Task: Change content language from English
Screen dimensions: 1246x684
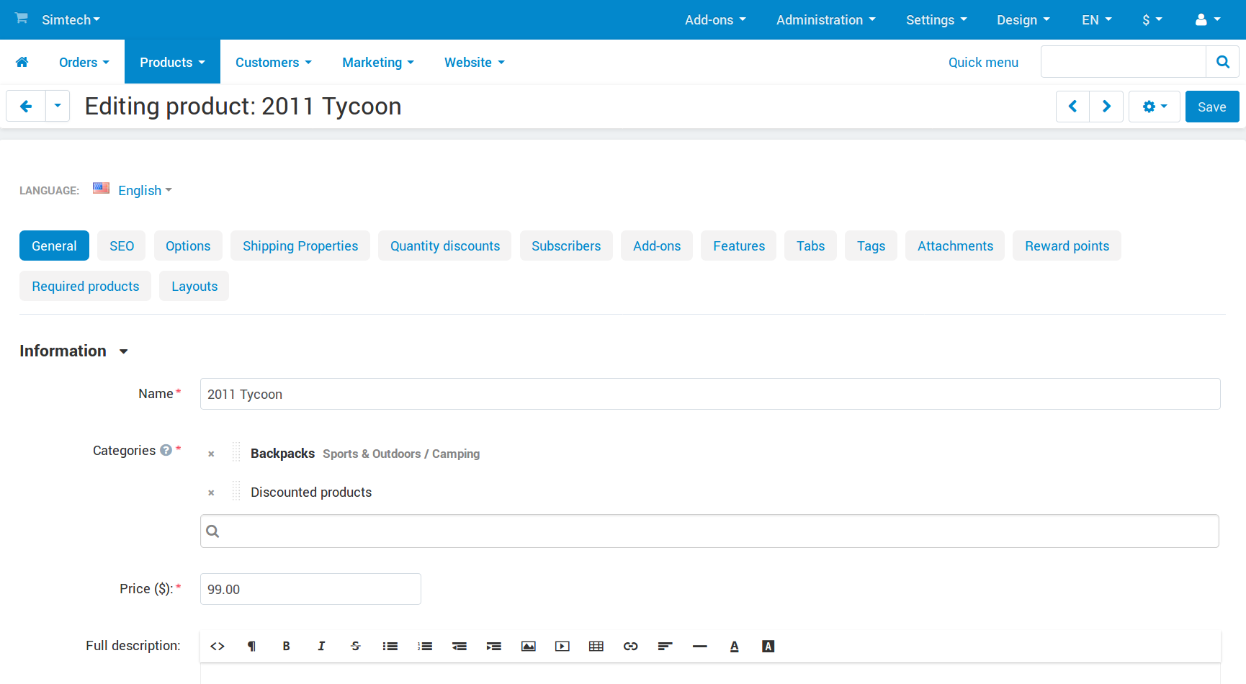Action: pos(145,190)
